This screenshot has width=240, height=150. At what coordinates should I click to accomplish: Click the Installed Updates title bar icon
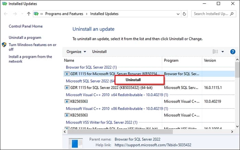(4, 4)
